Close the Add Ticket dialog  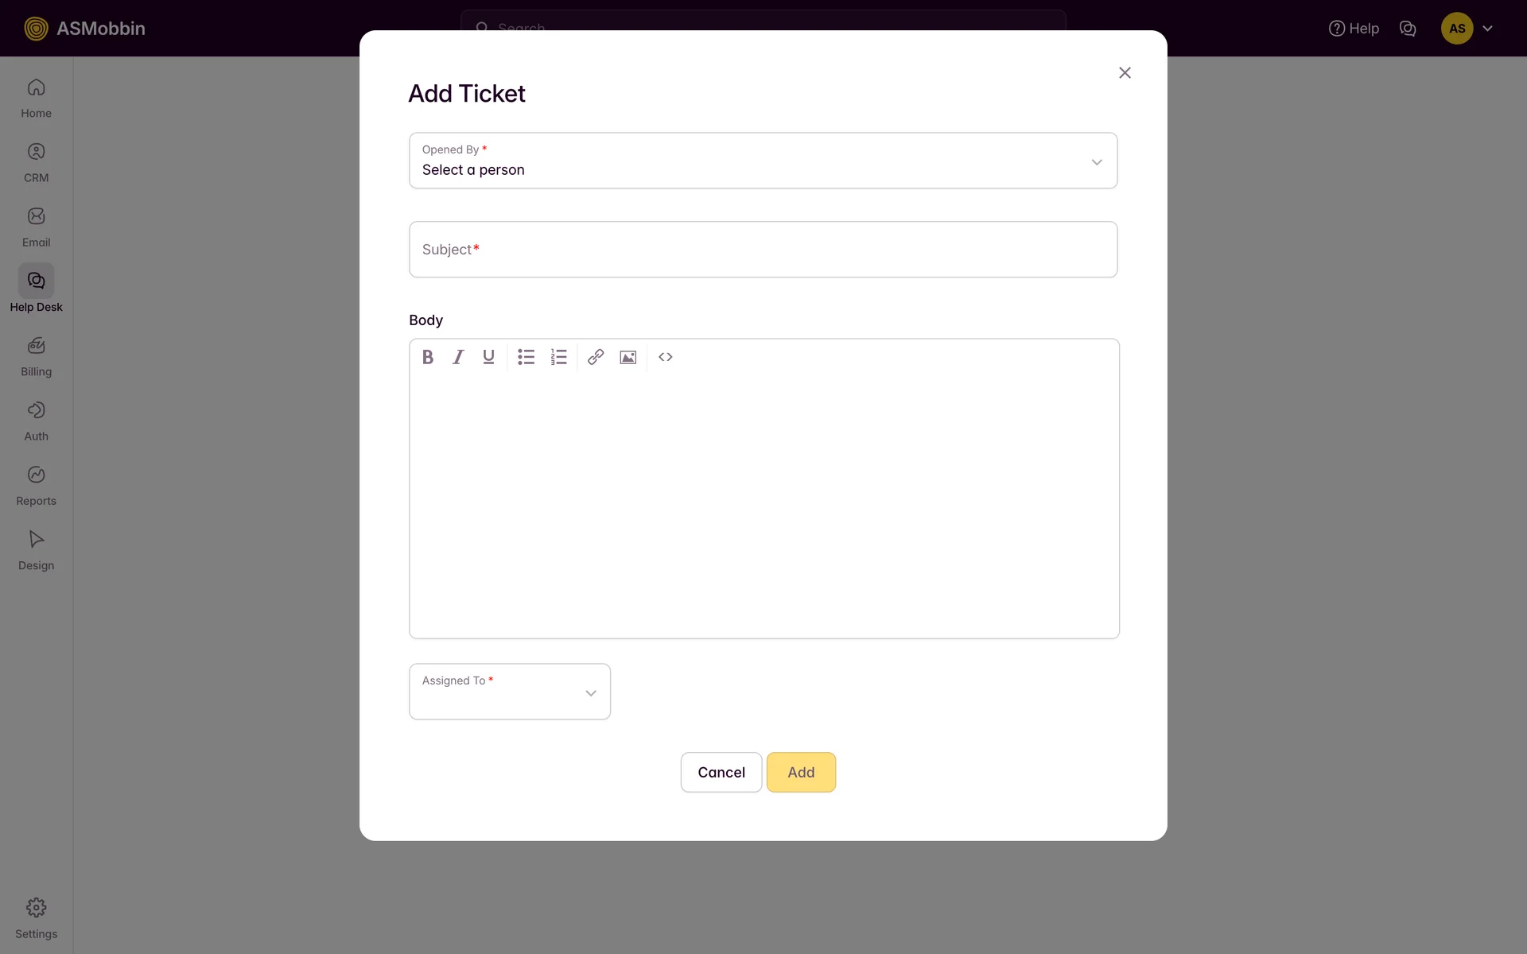pyautogui.click(x=1125, y=73)
